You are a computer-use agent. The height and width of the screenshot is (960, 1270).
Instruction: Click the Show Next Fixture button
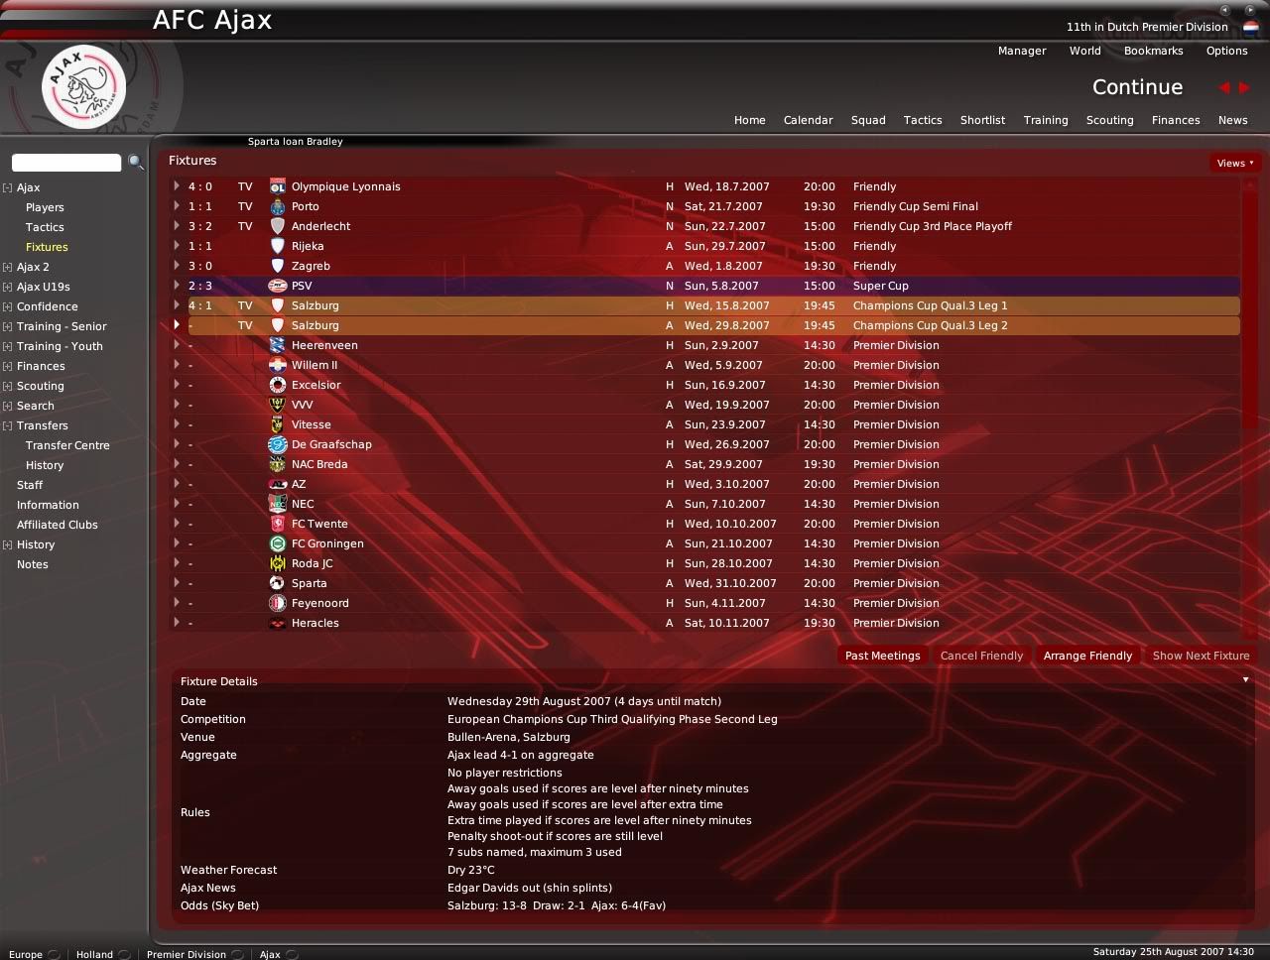(1201, 656)
